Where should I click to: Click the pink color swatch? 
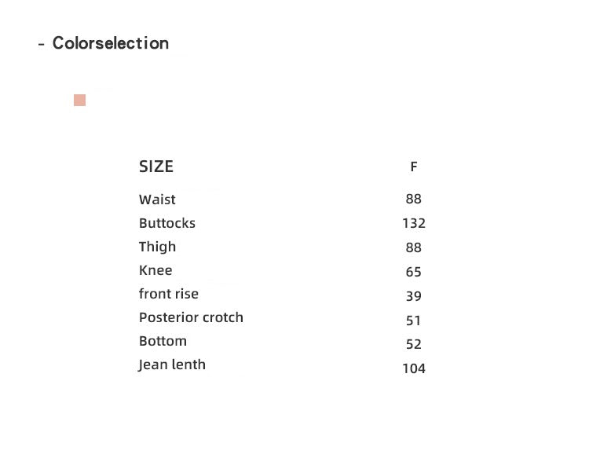coord(79,100)
